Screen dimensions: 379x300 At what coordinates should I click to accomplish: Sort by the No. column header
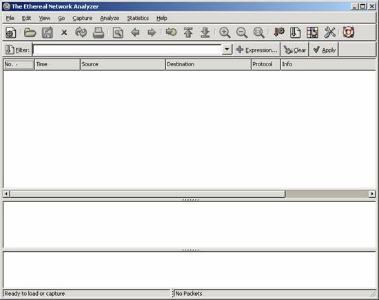pos(19,65)
